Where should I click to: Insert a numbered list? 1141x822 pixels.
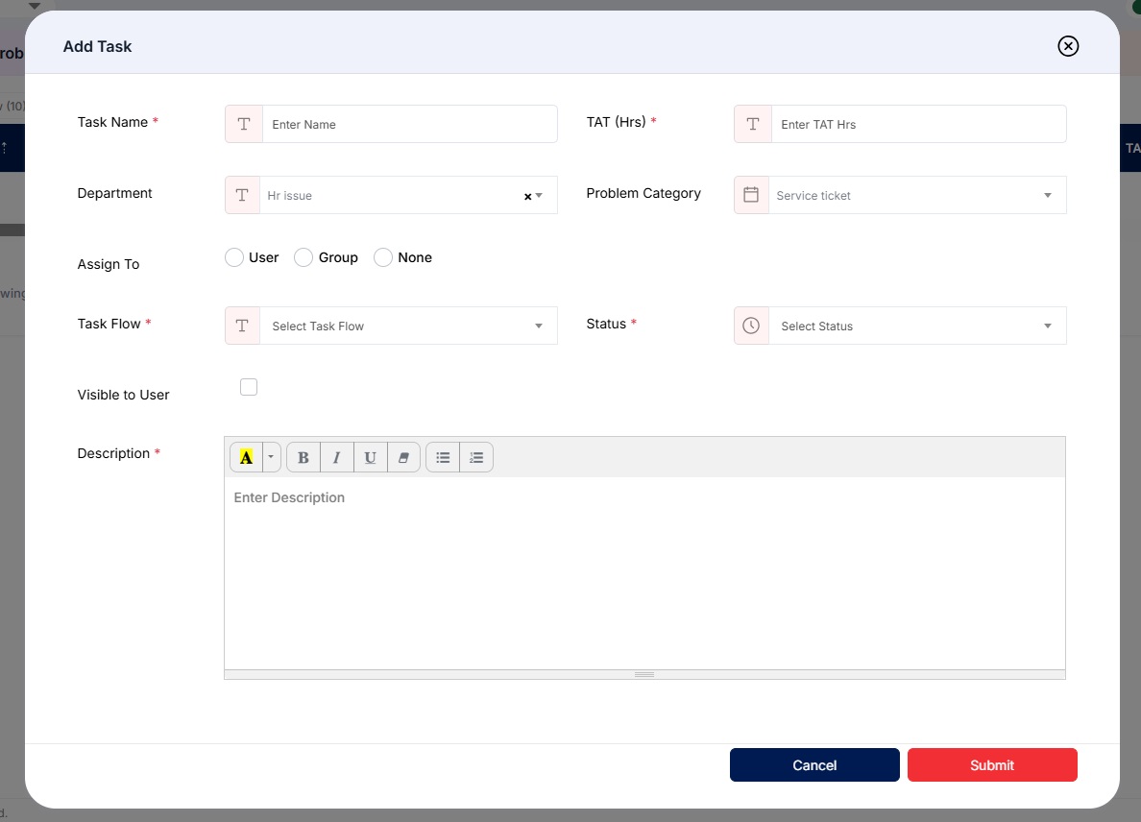(476, 457)
